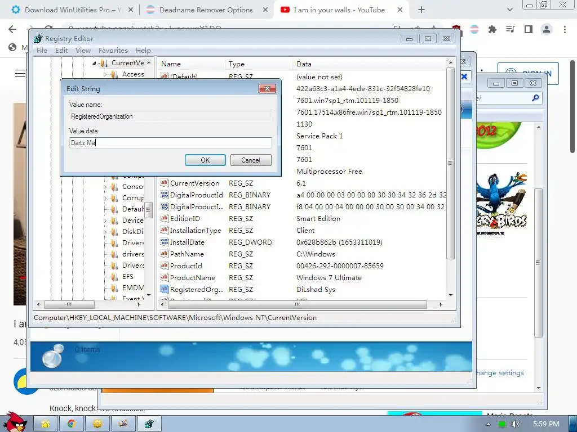
Task: Open Chrome extensions puzzle icon
Action: [x=492, y=29]
